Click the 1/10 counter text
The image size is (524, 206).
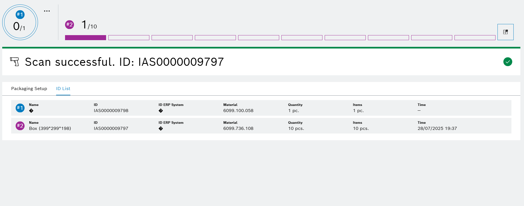[x=89, y=25]
